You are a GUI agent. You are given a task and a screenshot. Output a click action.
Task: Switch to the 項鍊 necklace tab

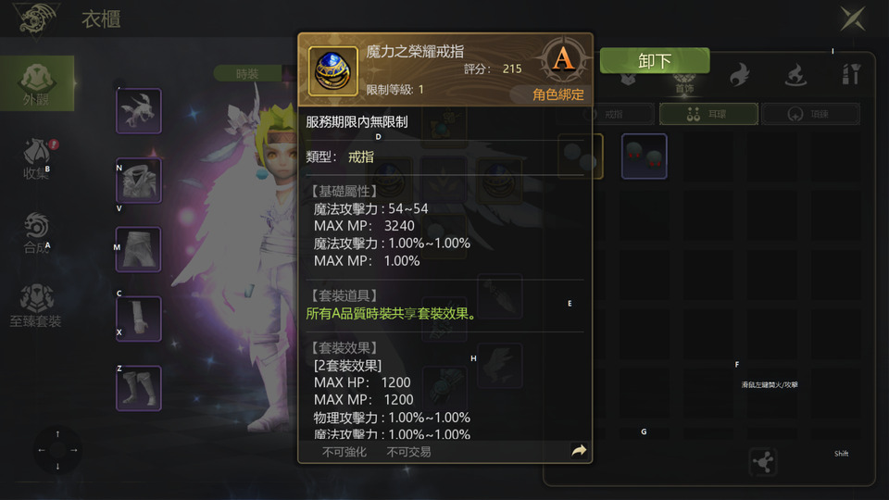pos(811,114)
